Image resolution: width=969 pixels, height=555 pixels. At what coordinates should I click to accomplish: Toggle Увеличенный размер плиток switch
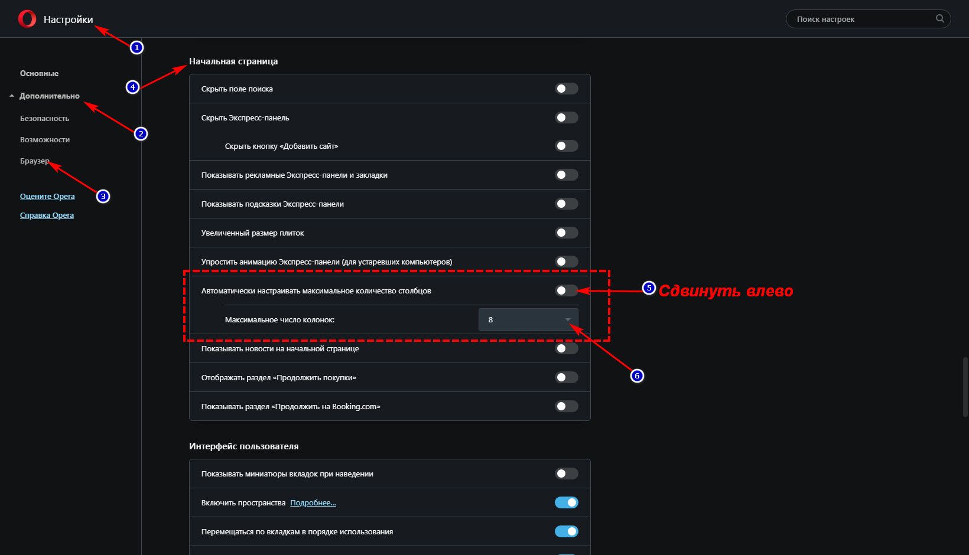(567, 233)
